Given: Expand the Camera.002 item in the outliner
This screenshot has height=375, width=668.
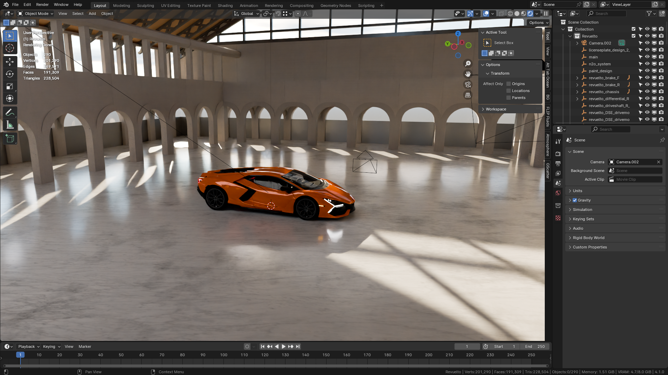Looking at the screenshot, I should (577, 43).
